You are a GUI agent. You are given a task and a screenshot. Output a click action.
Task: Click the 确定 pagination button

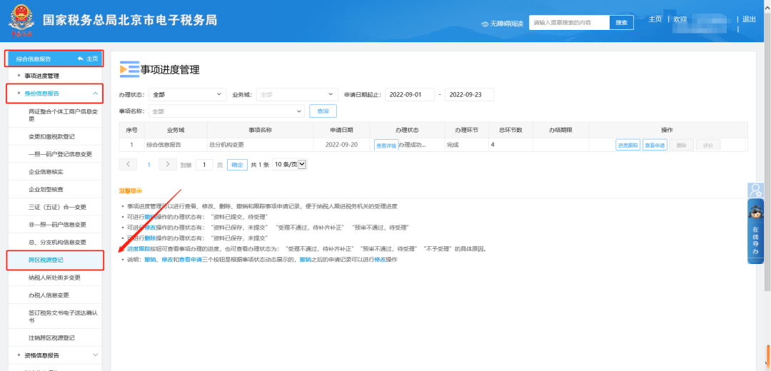pos(237,165)
